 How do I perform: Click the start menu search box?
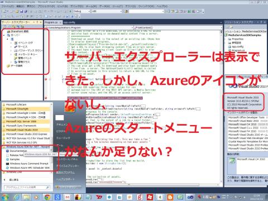pyautogui.click(x=27, y=187)
